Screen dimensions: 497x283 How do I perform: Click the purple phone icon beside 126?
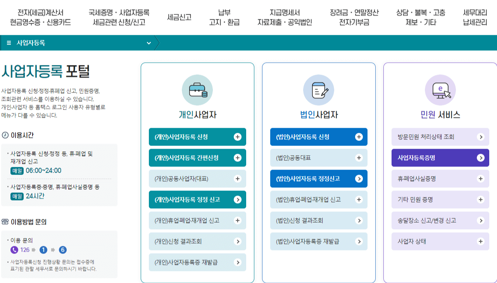tap(14, 250)
